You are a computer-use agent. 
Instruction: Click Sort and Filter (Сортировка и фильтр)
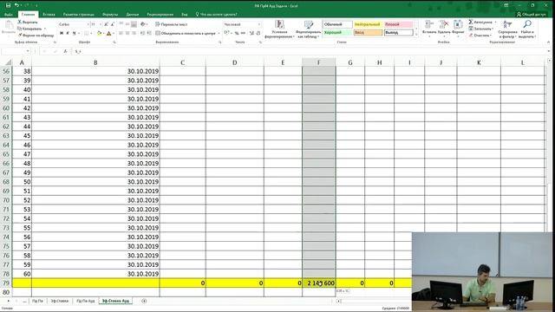point(507,29)
